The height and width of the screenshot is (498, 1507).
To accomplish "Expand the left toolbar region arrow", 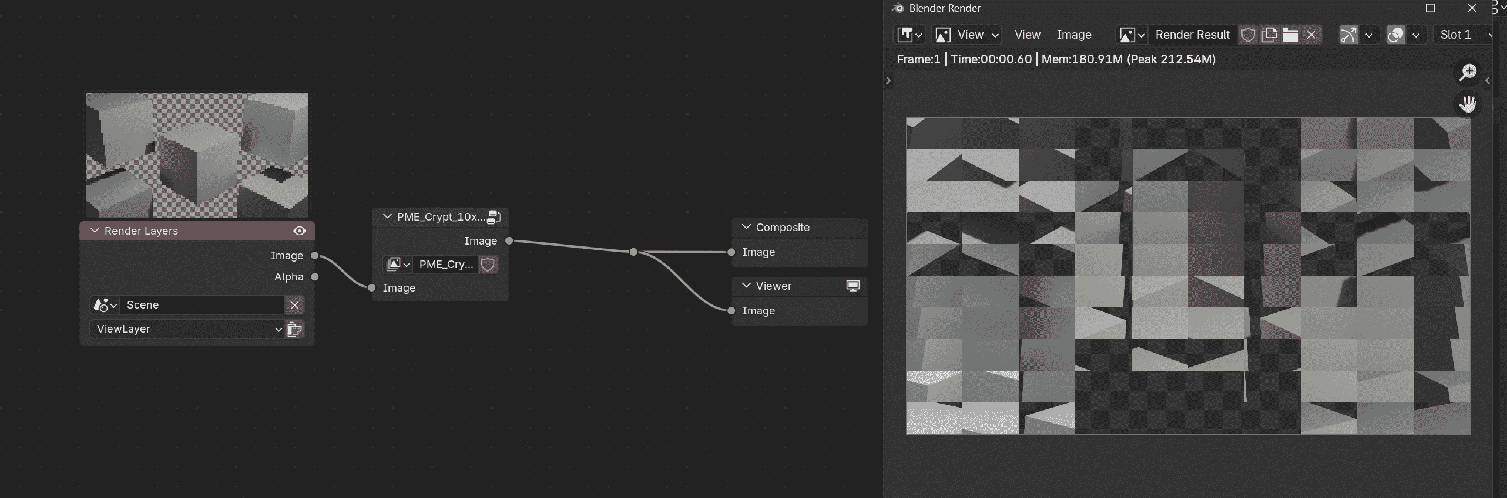I will [x=888, y=80].
